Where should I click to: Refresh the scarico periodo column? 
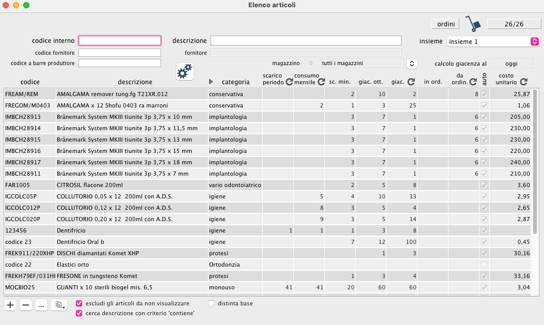click(289, 82)
